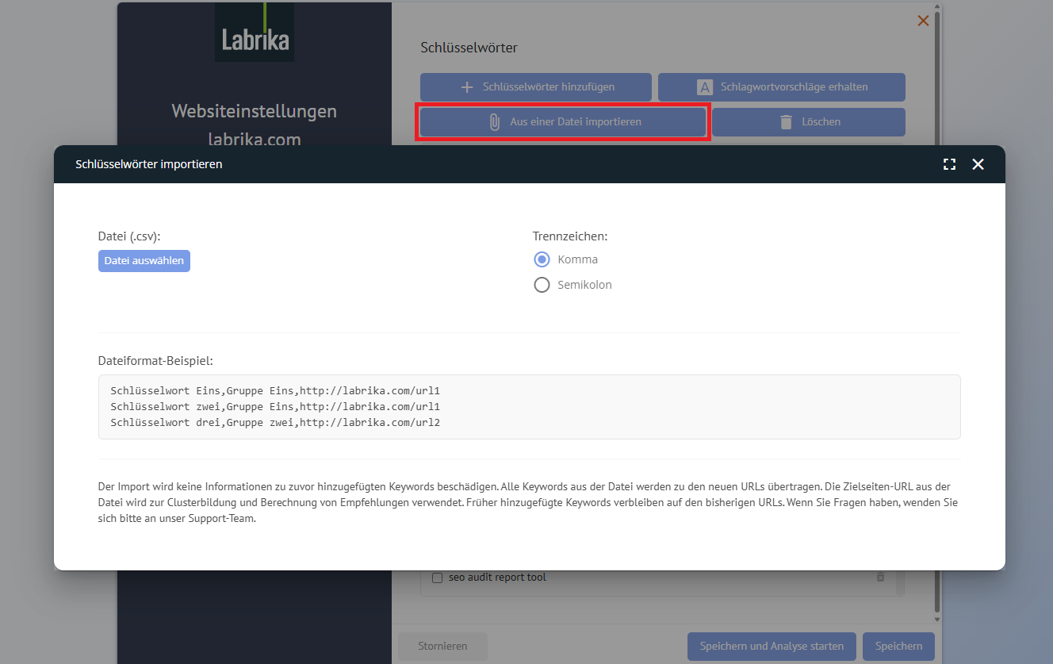Select the Semikolon separator radio button
The image size is (1053, 664).
pyautogui.click(x=542, y=285)
